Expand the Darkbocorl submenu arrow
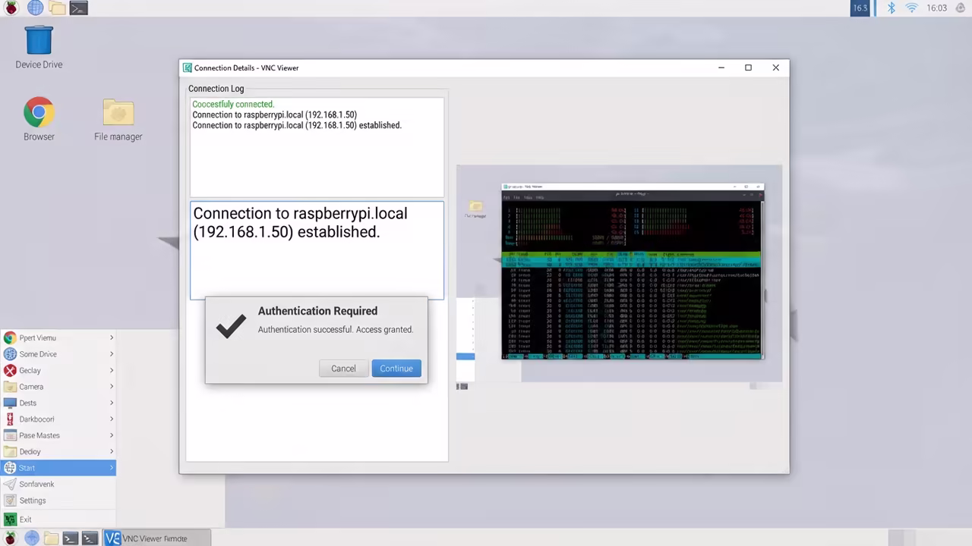Viewport: 972px width, 546px height. (112, 419)
